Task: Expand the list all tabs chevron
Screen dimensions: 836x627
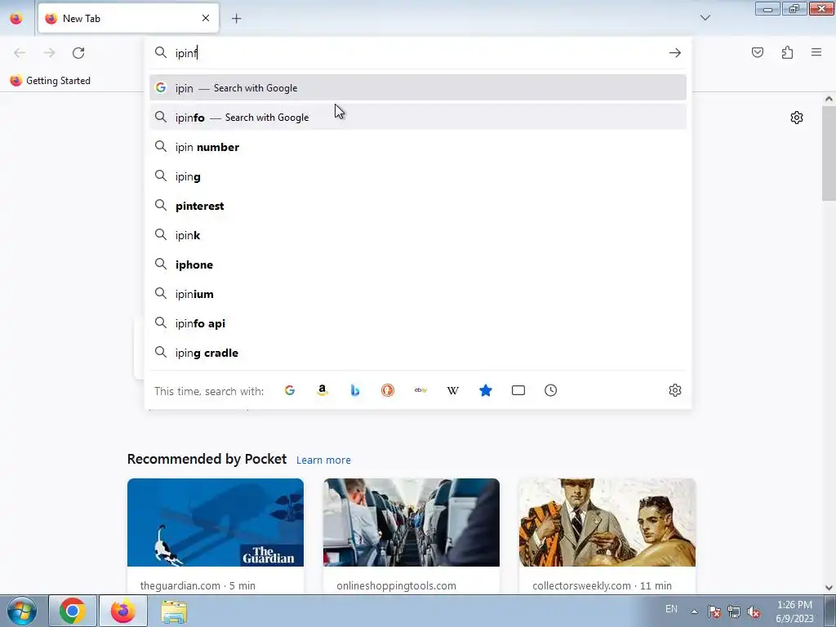Action: tap(705, 18)
